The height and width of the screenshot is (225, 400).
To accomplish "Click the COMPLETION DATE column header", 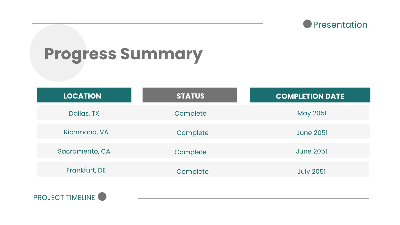I will click(x=310, y=96).
